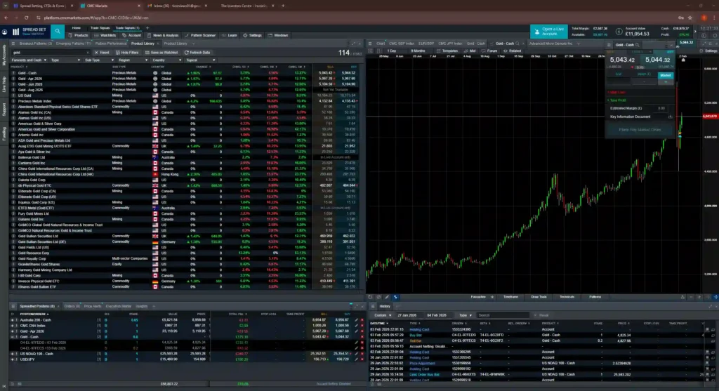719x391 pixels.
Task: Click the 5,044.32 buy price tile
Action: [x=657, y=60]
